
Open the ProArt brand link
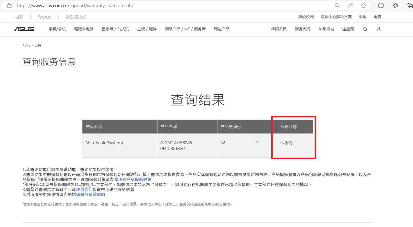coord(44,17)
